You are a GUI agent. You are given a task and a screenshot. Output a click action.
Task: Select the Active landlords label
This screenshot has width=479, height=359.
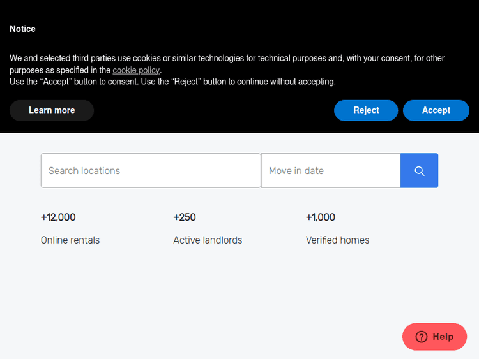pyautogui.click(x=208, y=240)
